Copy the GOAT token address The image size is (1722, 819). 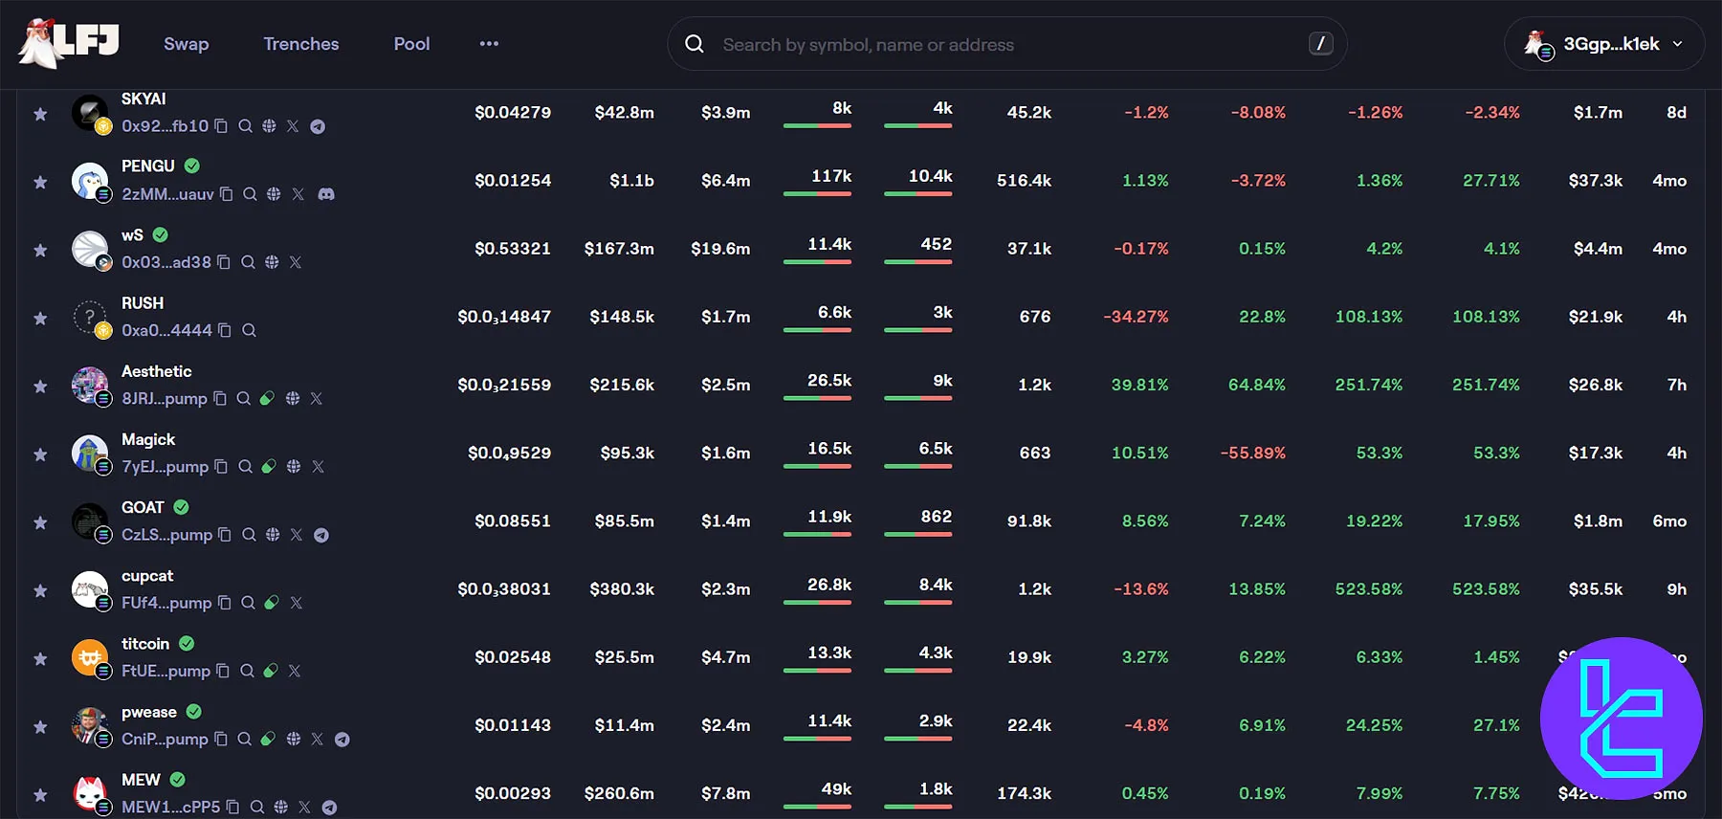225,535
